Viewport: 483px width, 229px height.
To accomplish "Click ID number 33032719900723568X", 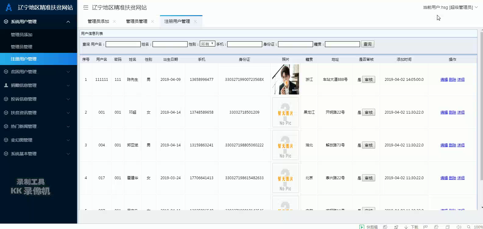I will 244,80.
